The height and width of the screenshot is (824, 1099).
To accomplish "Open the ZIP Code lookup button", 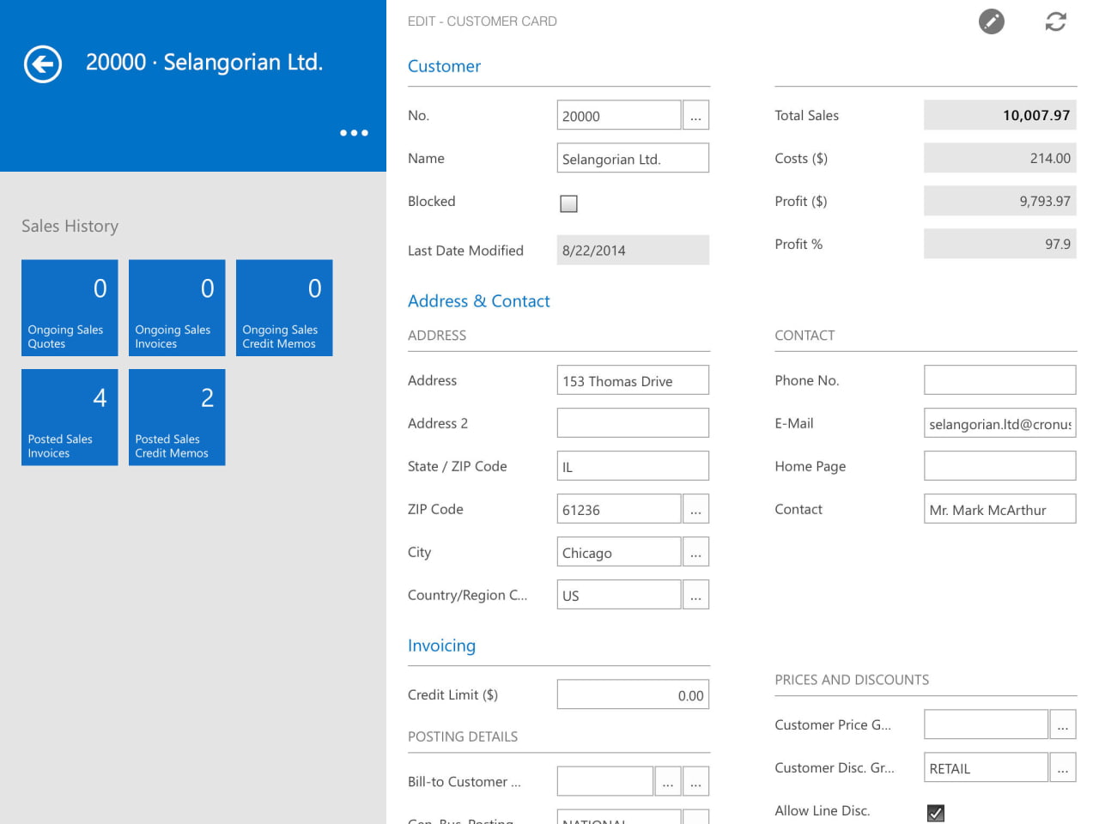I will pyautogui.click(x=695, y=508).
